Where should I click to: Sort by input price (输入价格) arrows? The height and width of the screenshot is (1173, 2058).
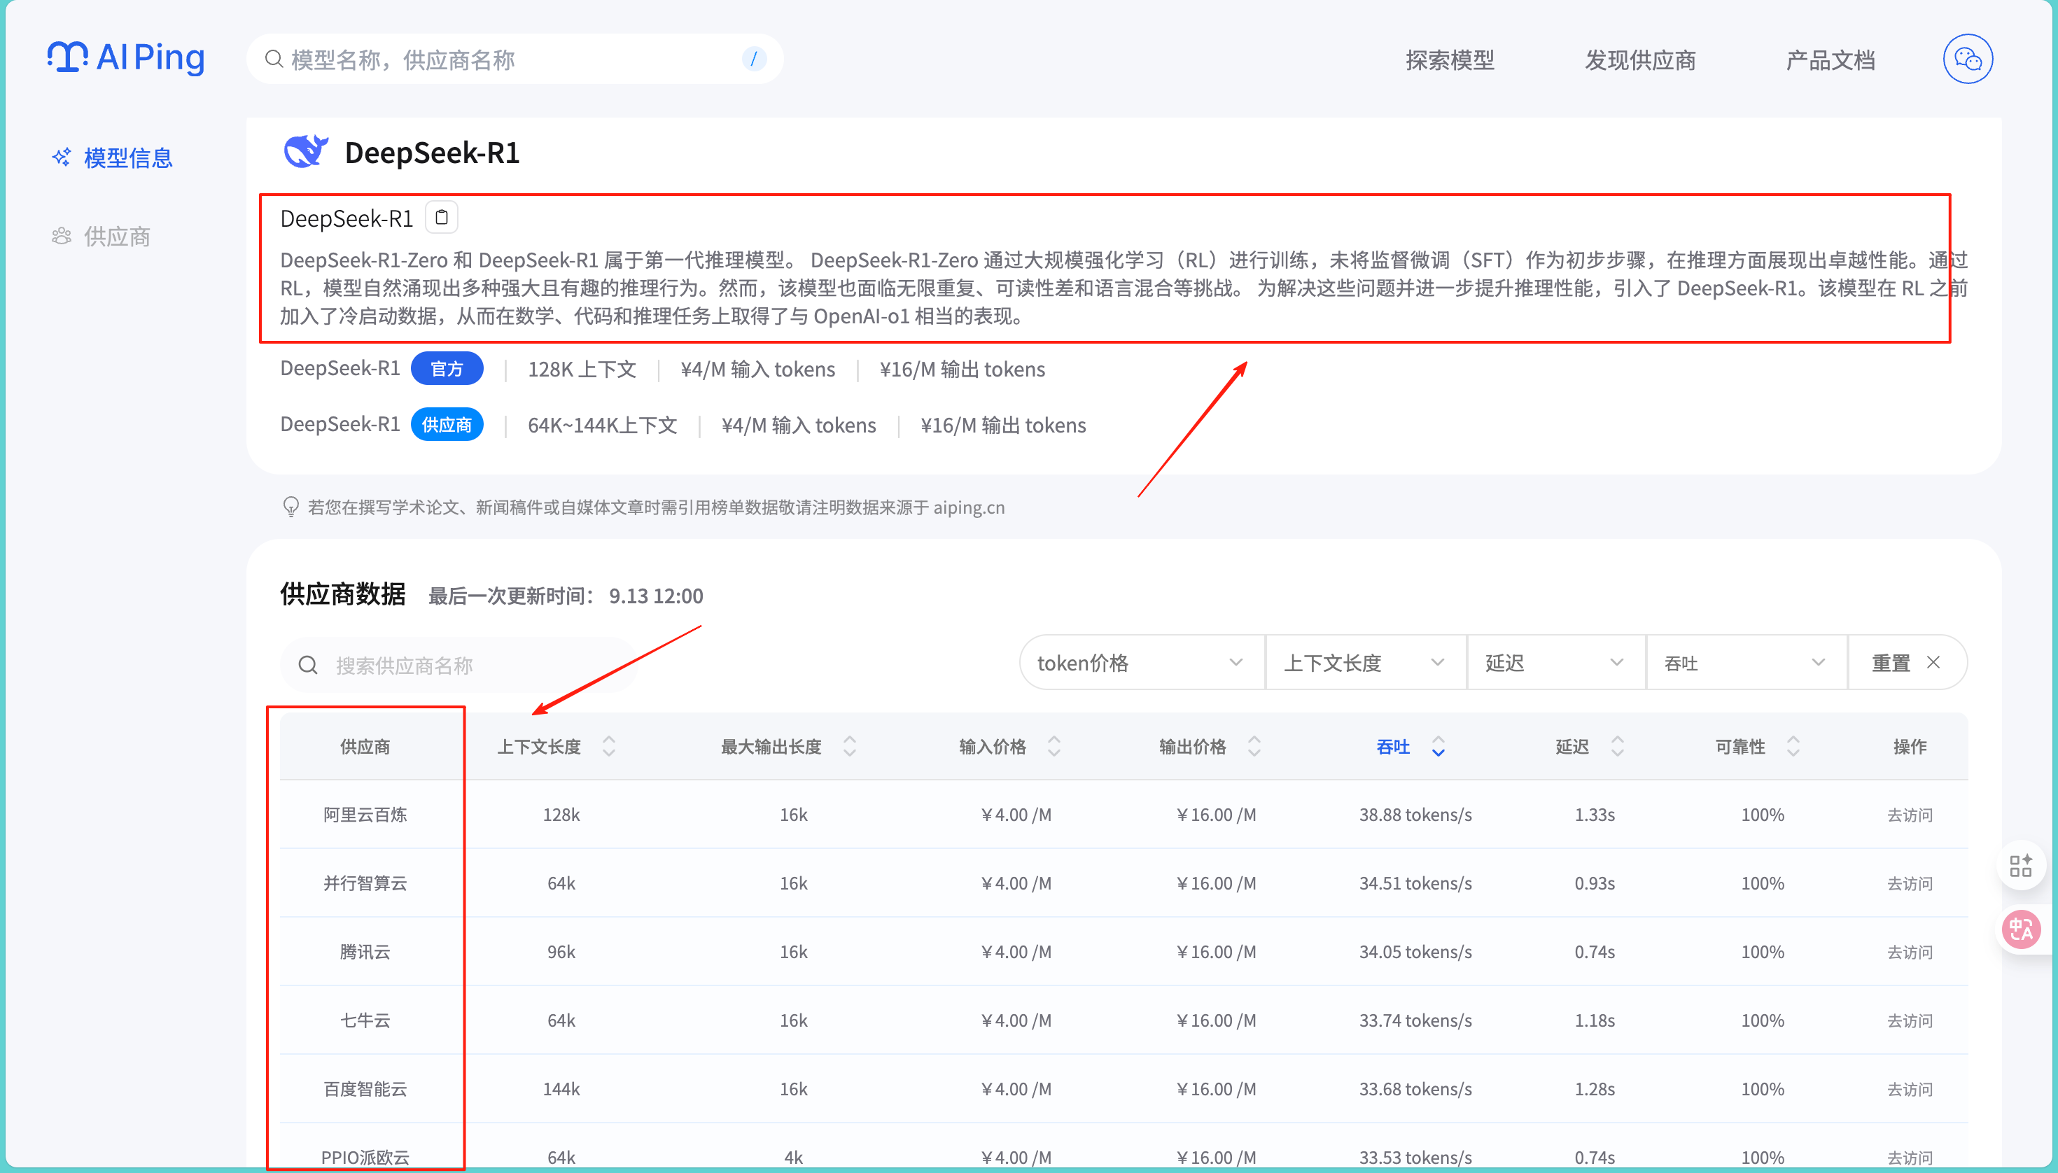[1053, 747]
